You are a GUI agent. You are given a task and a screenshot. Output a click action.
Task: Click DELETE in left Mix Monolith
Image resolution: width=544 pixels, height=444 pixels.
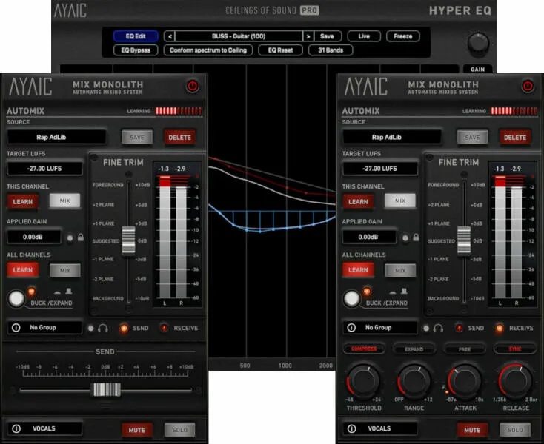point(179,138)
